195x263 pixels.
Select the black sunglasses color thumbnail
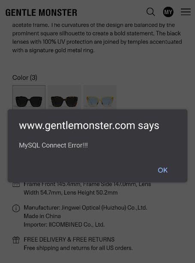(29, 98)
